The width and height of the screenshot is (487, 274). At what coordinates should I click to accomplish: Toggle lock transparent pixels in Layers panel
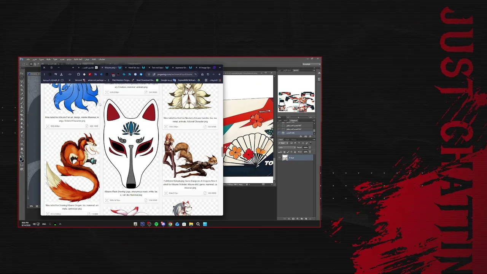[285, 152]
